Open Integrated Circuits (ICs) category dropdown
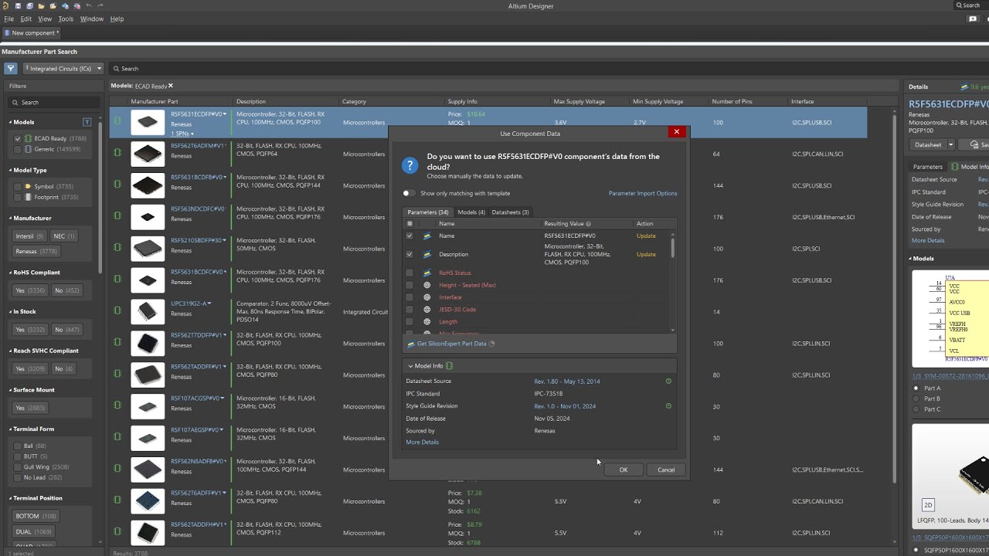989x556 pixels. (x=63, y=69)
